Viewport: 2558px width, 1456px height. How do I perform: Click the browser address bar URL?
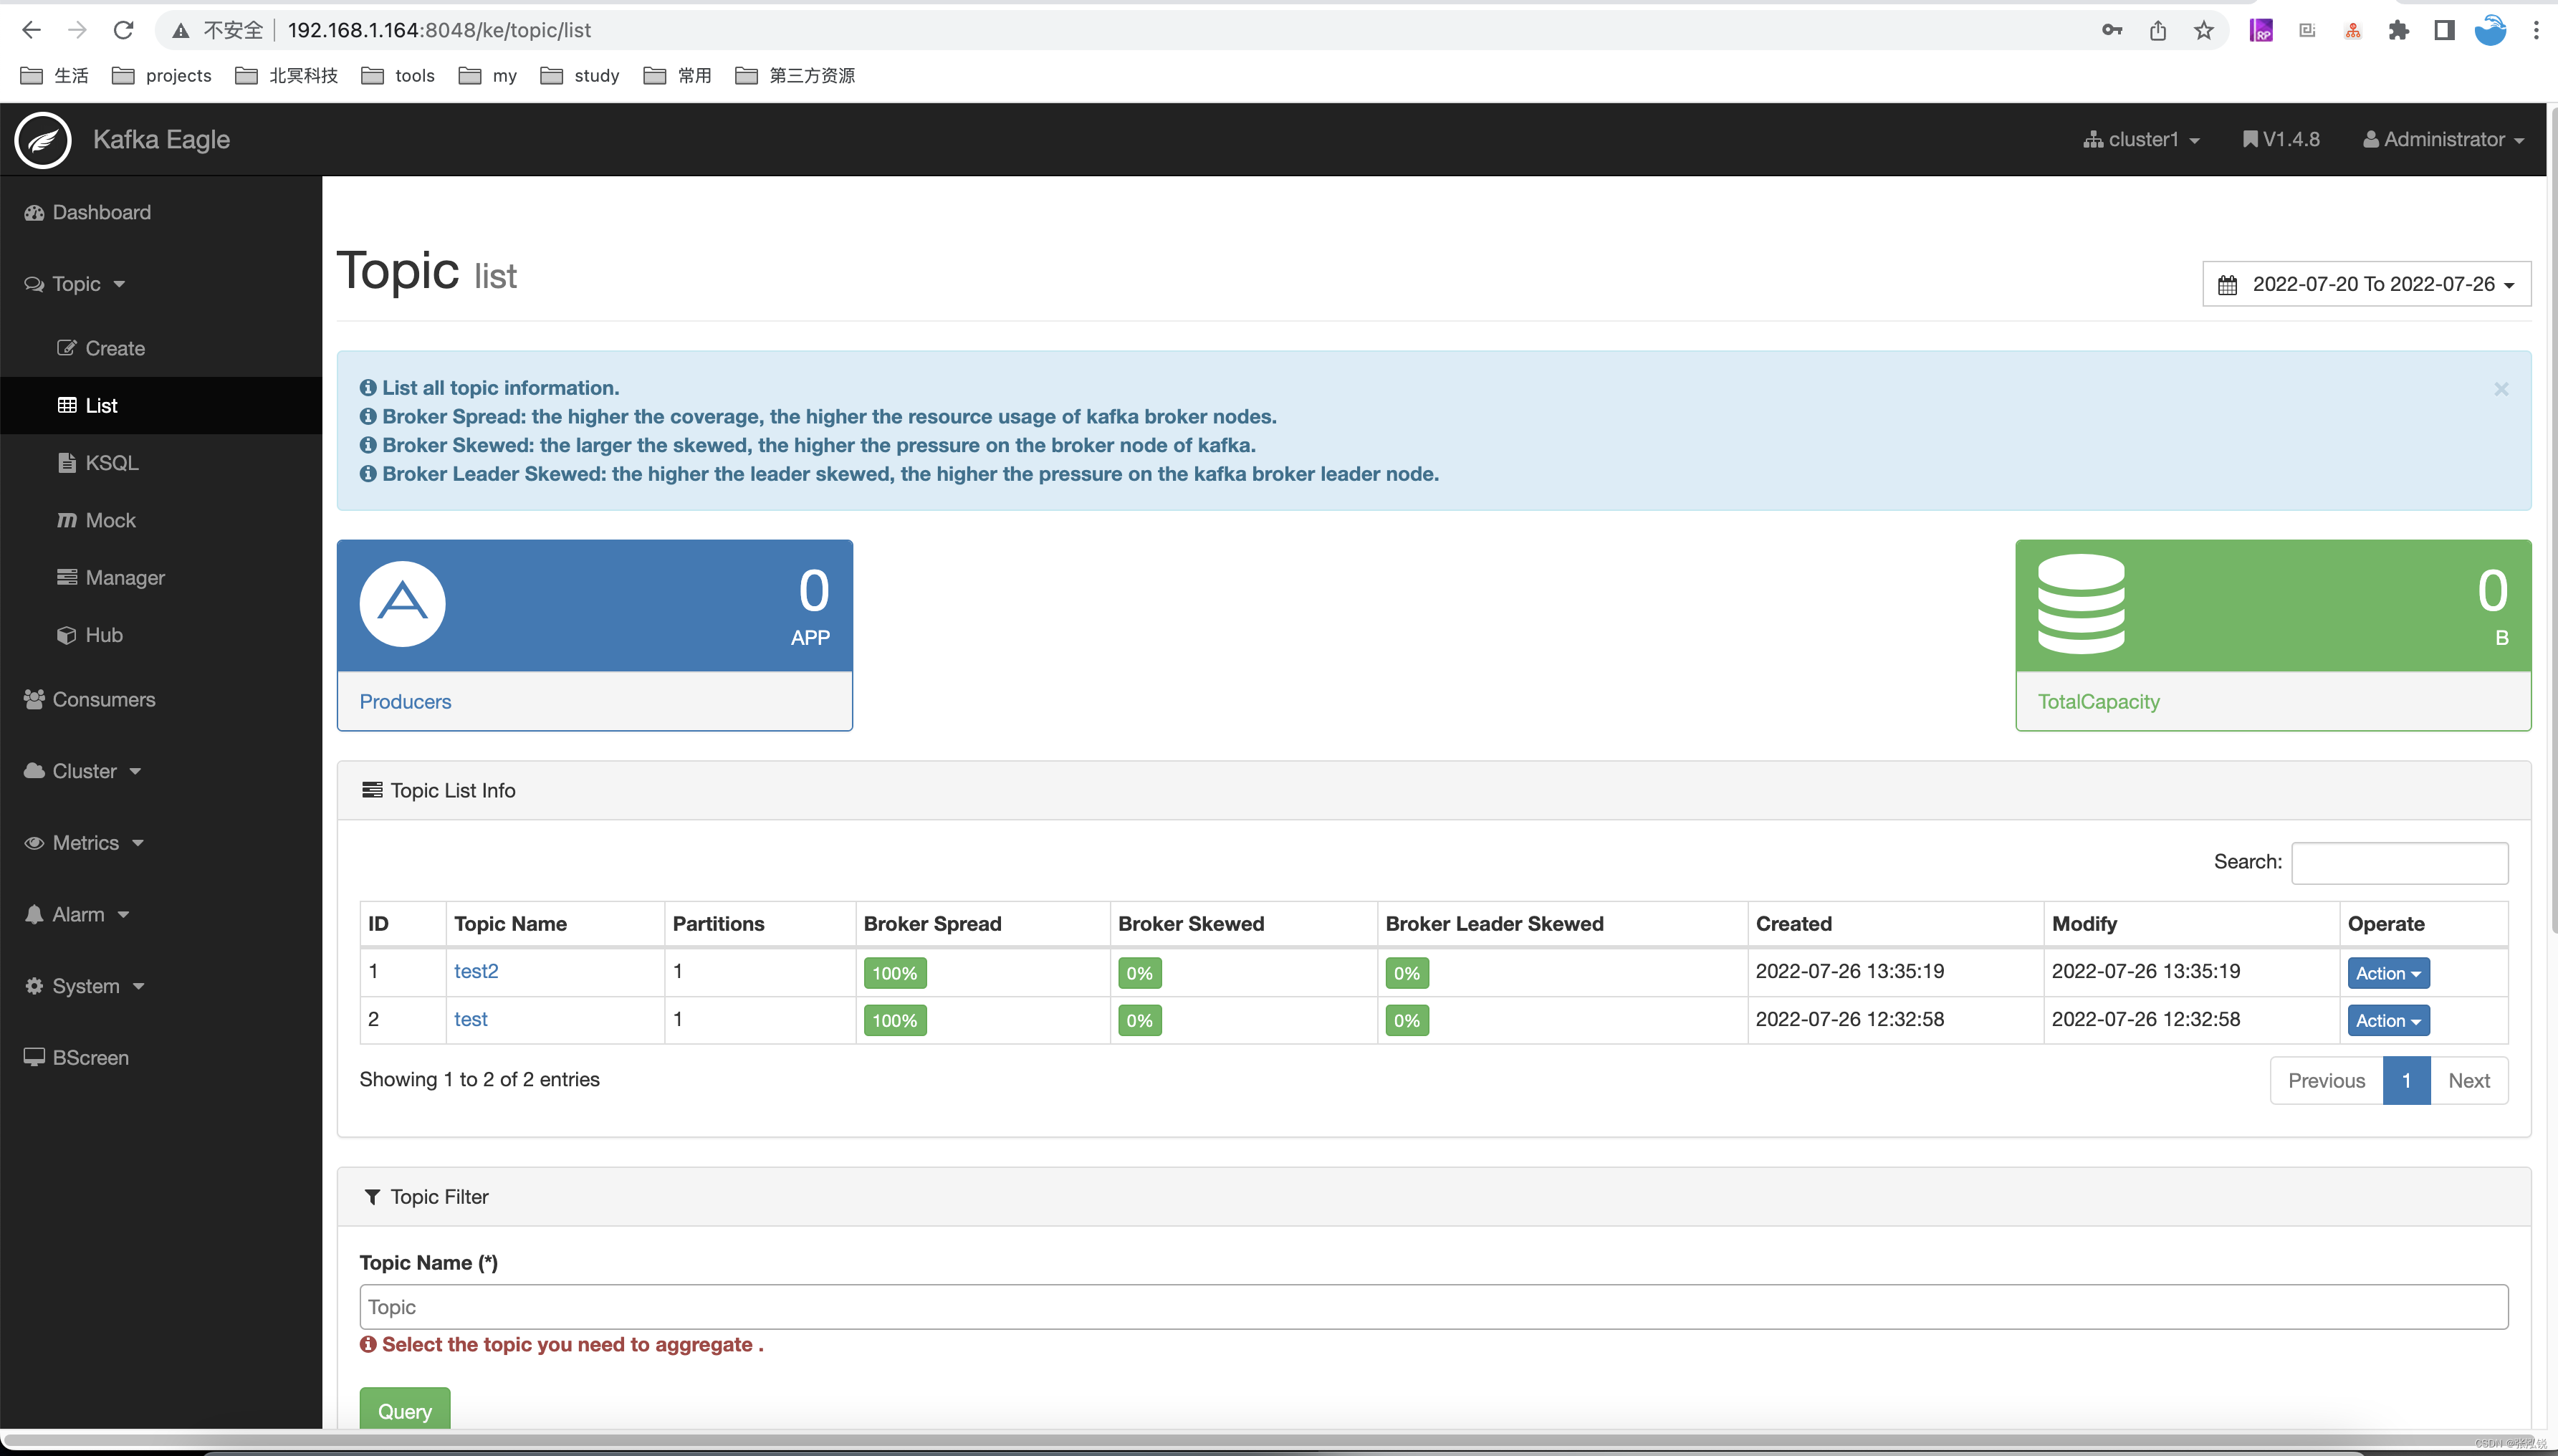tap(439, 30)
